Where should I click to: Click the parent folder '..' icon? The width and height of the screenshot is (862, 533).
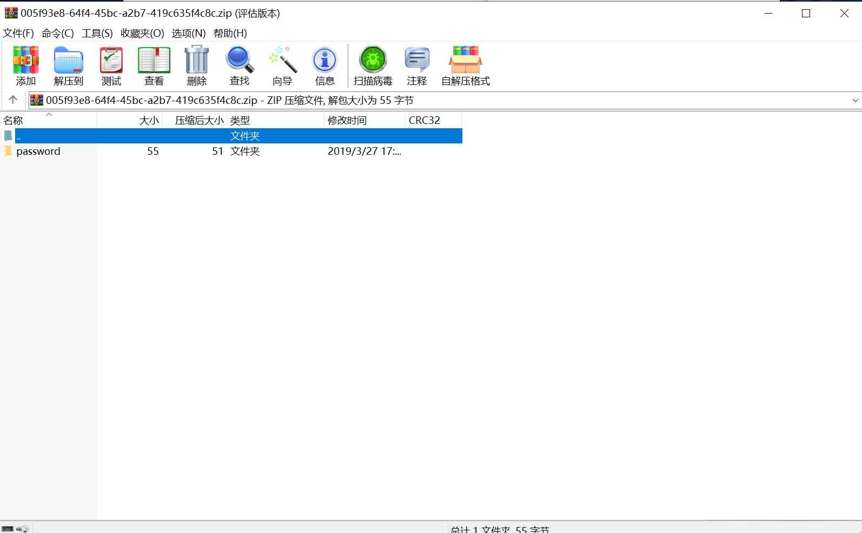[x=8, y=136]
